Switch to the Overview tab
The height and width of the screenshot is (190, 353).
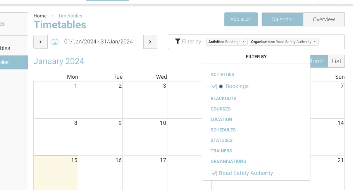(x=324, y=19)
